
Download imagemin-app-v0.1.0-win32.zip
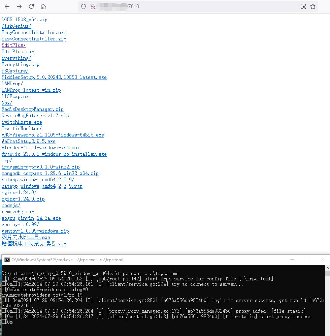40,167
